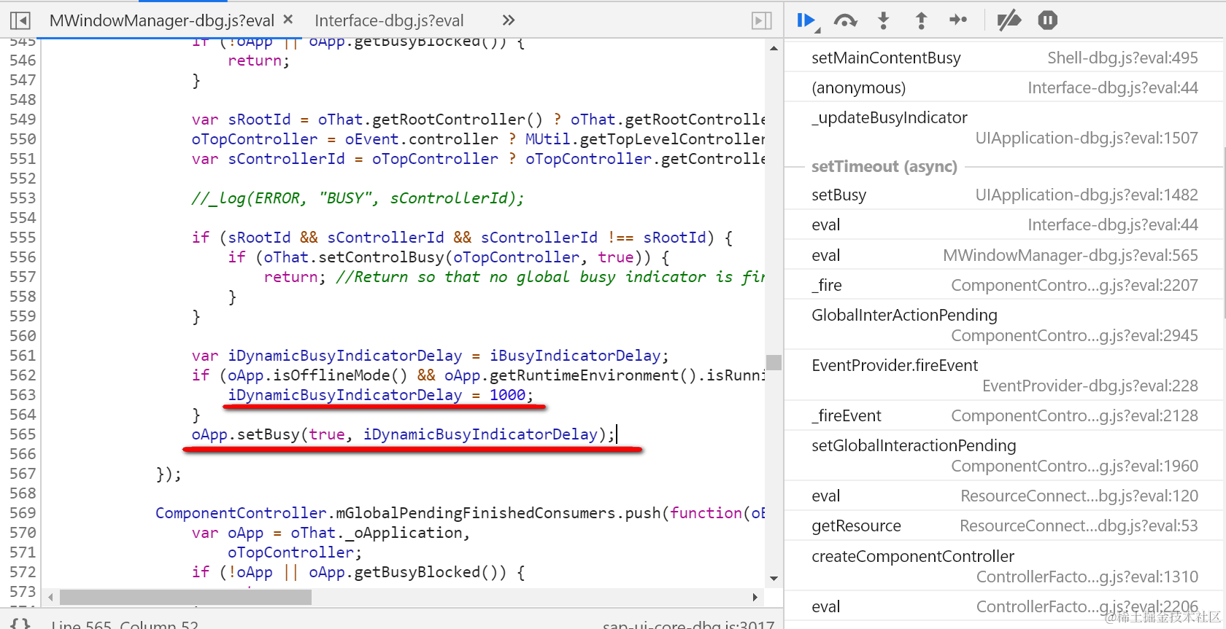
Task: Switch to the Interface-dbg.js?eval tab
Action: click(389, 20)
